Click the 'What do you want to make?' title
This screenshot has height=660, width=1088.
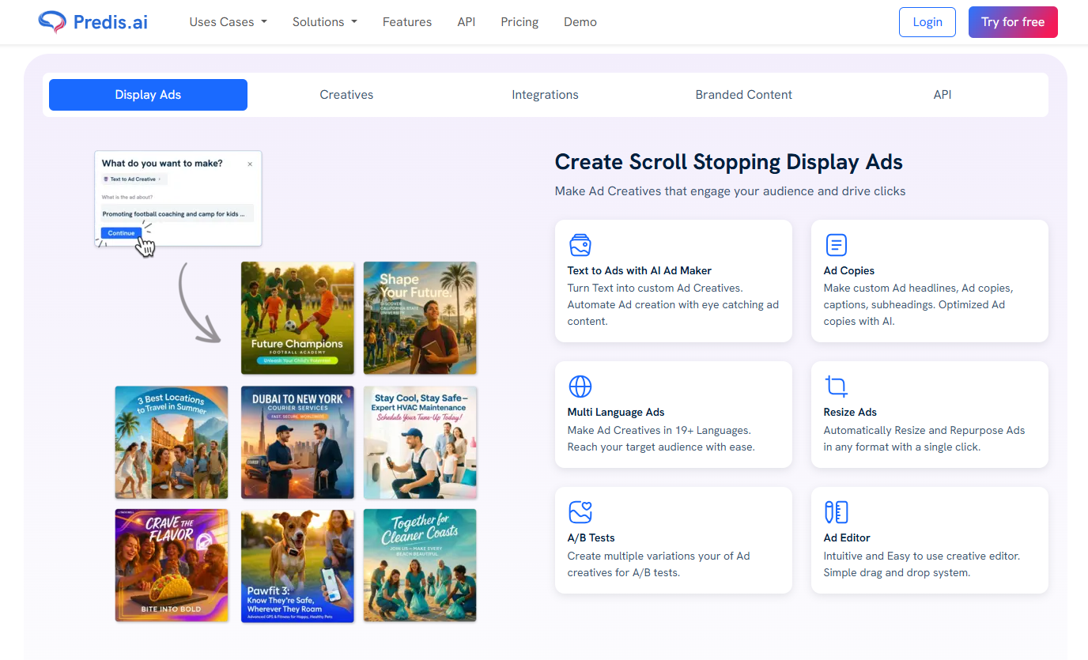pos(162,164)
